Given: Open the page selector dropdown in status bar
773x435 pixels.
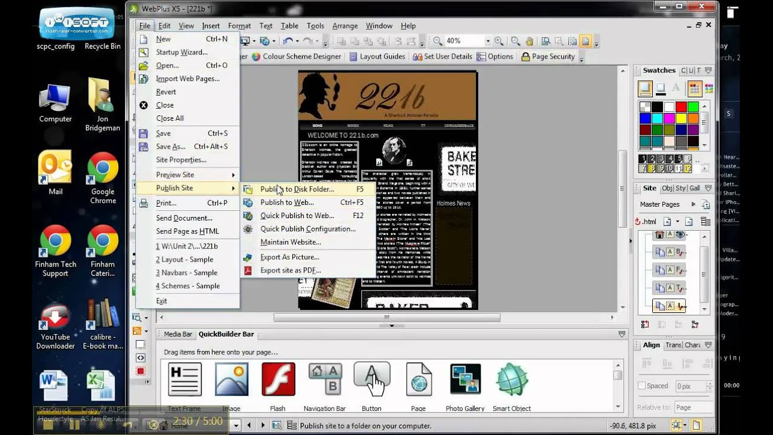Looking at the screenshot, I should (237, 425).
